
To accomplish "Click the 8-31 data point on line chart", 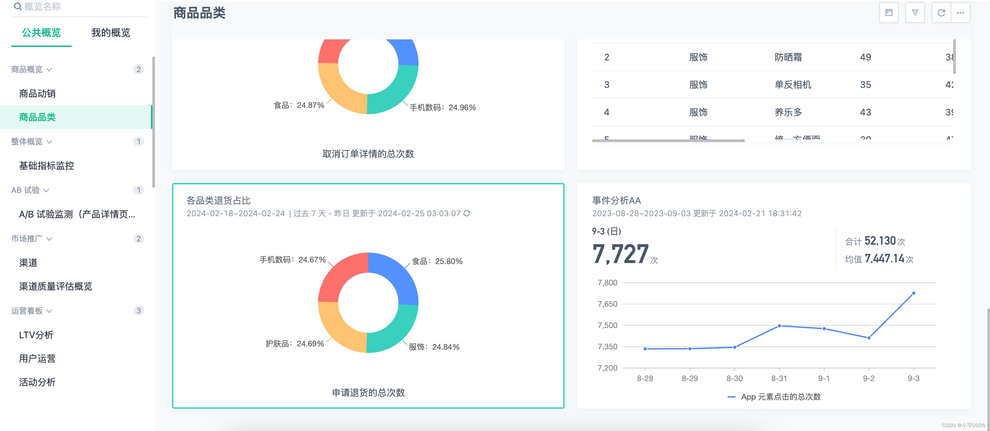I will [x=779, y=326].
